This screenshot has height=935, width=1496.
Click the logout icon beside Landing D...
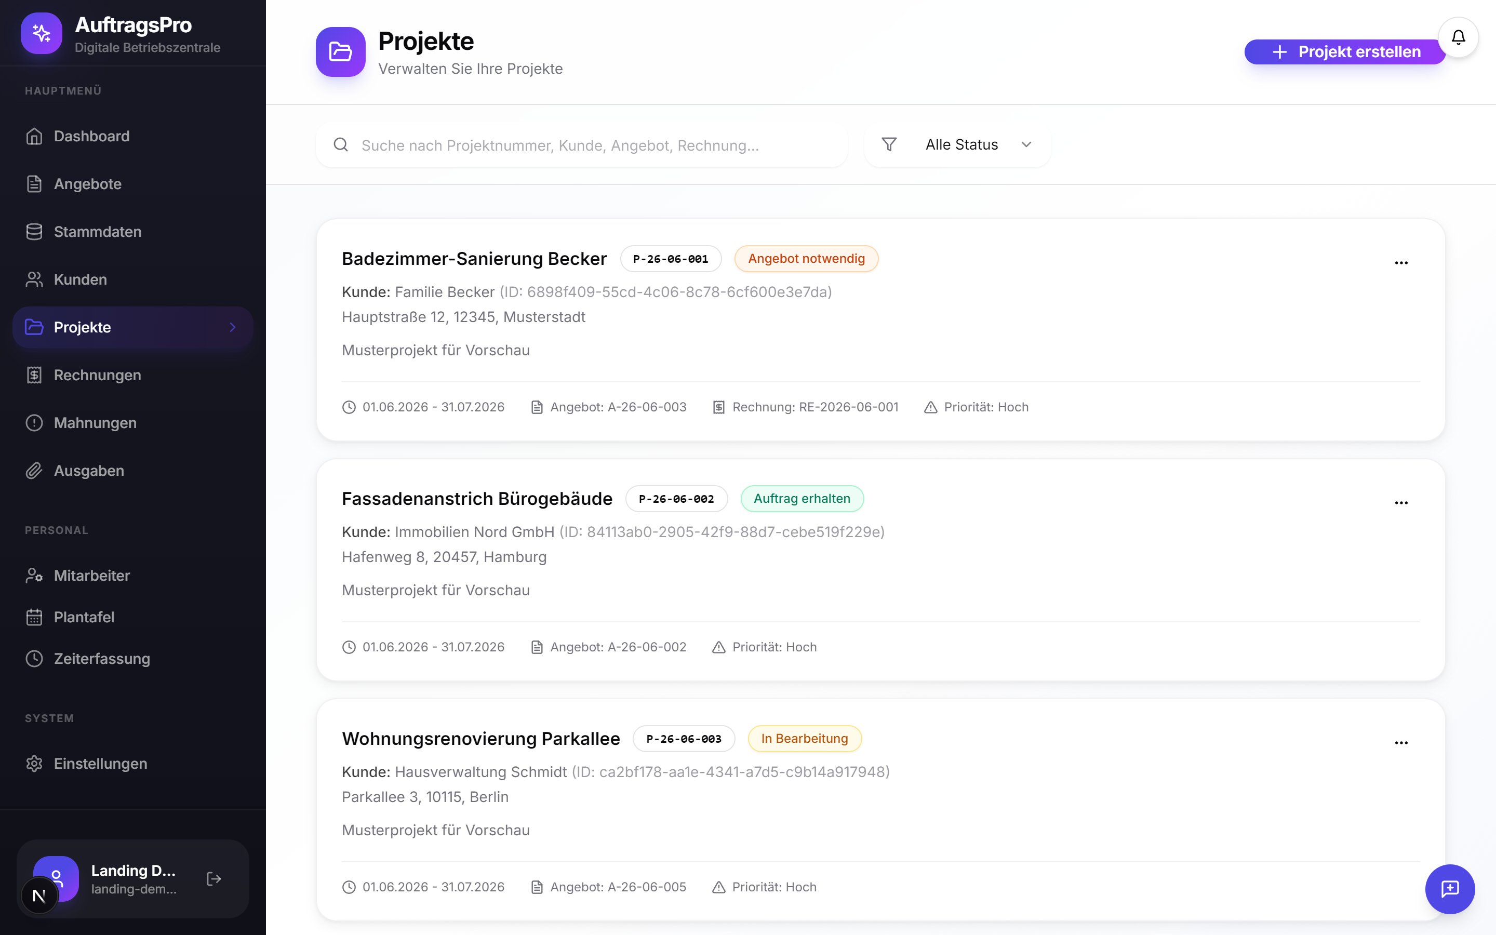(x=214, y=879)
